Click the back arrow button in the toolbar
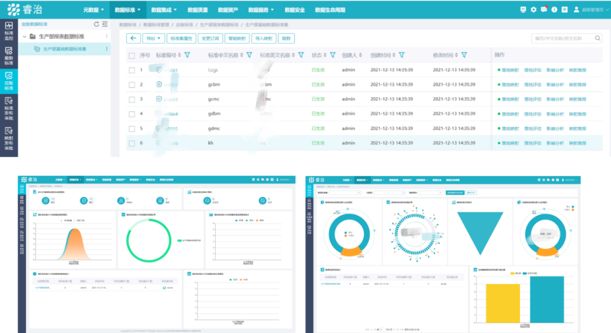Viewport: 611px width, 333px height. 134,39
